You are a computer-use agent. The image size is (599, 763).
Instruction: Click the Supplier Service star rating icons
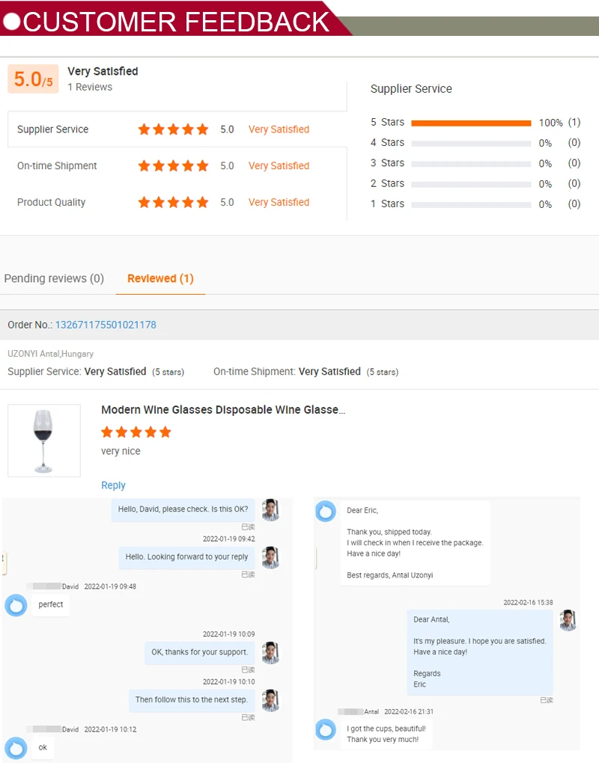pos(173,129)
